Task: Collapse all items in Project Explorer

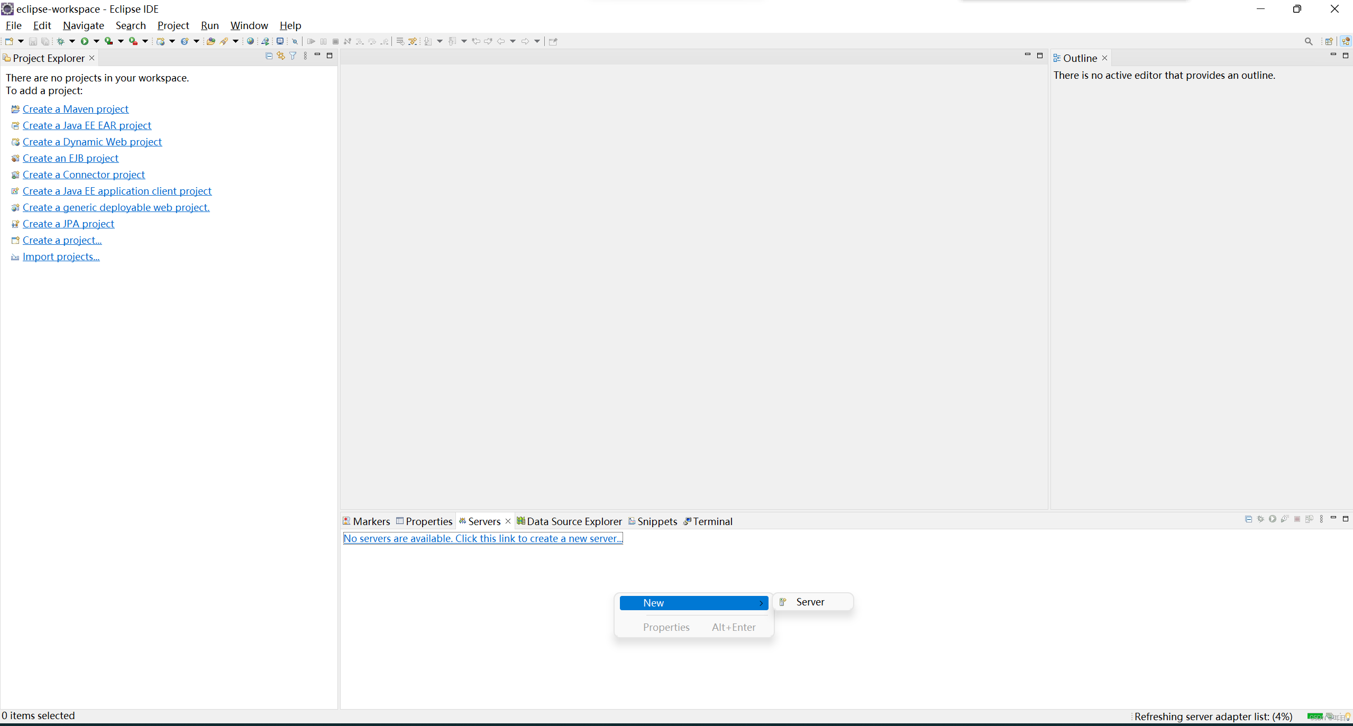Action: [268, 56]
